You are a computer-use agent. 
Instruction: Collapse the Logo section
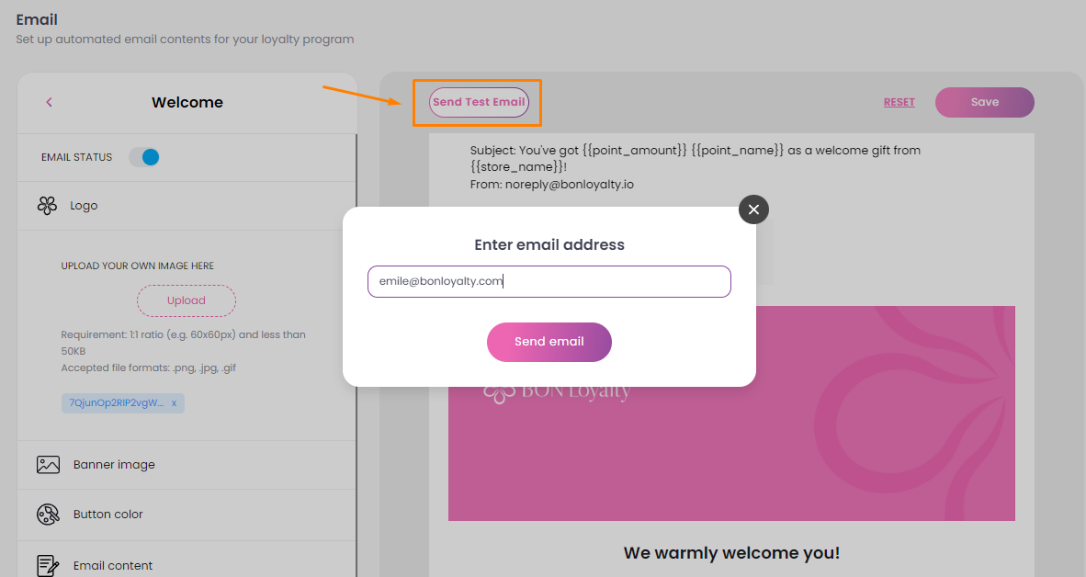[x=187, y=206]
